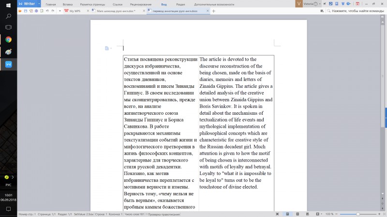The height and width of the screenshot is (217, 387).
Task: Open the skin T-shirt icon
Action: click(x=343, y=4)
